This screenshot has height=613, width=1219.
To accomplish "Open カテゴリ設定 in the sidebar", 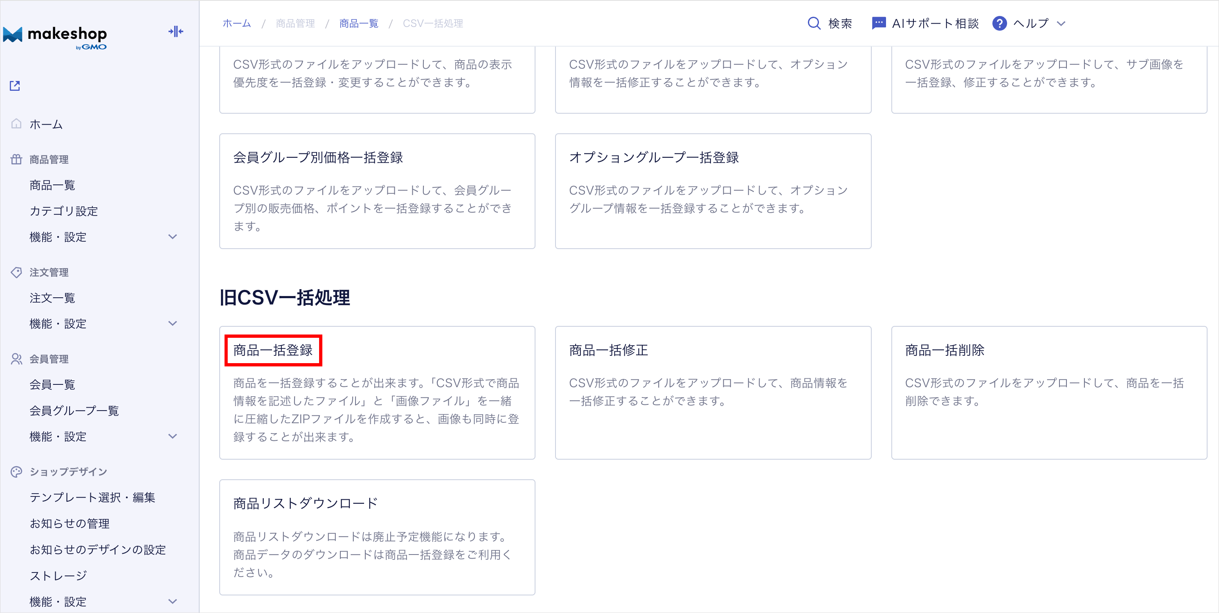I will (x=63, y=211).
